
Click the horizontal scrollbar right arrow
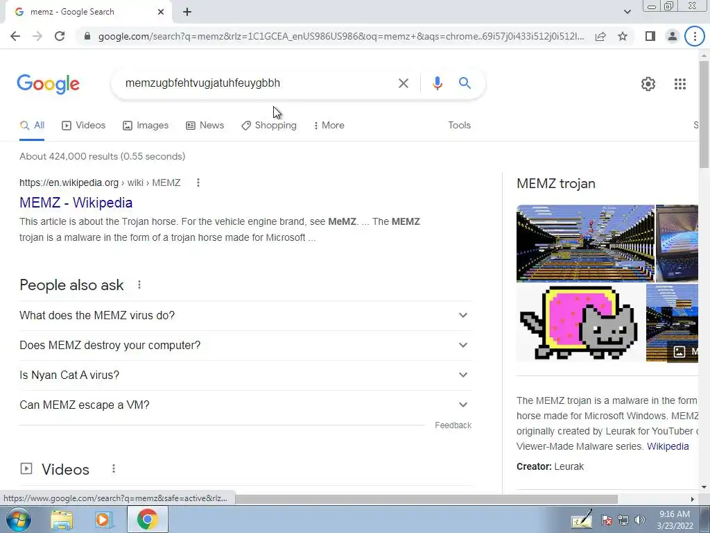click(x=693, y=499)
